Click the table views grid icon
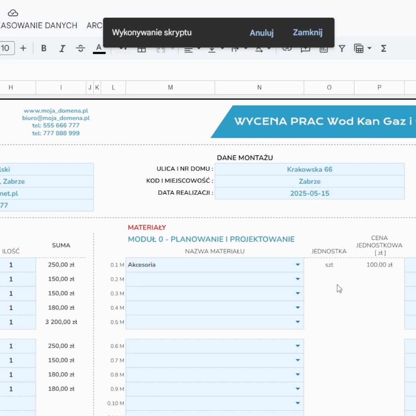 [359, 49]
